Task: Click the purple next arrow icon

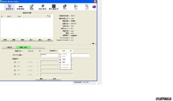Action: 94,7
